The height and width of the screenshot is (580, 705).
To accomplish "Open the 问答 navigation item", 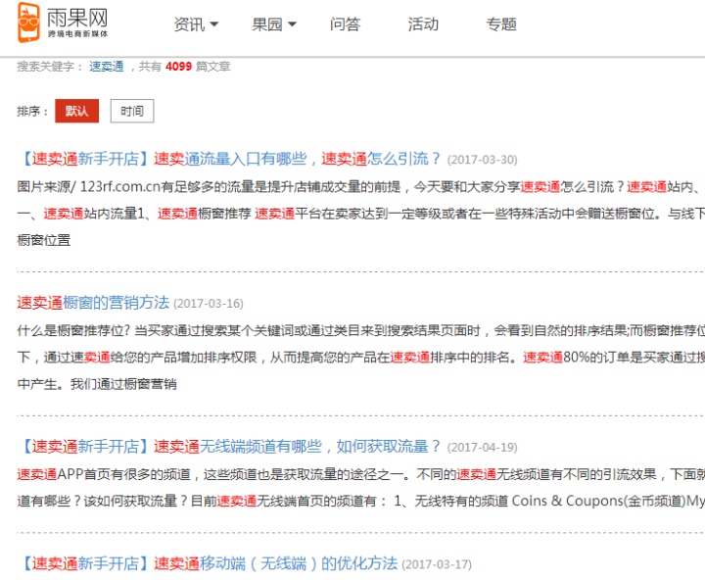I will [345, 24].
